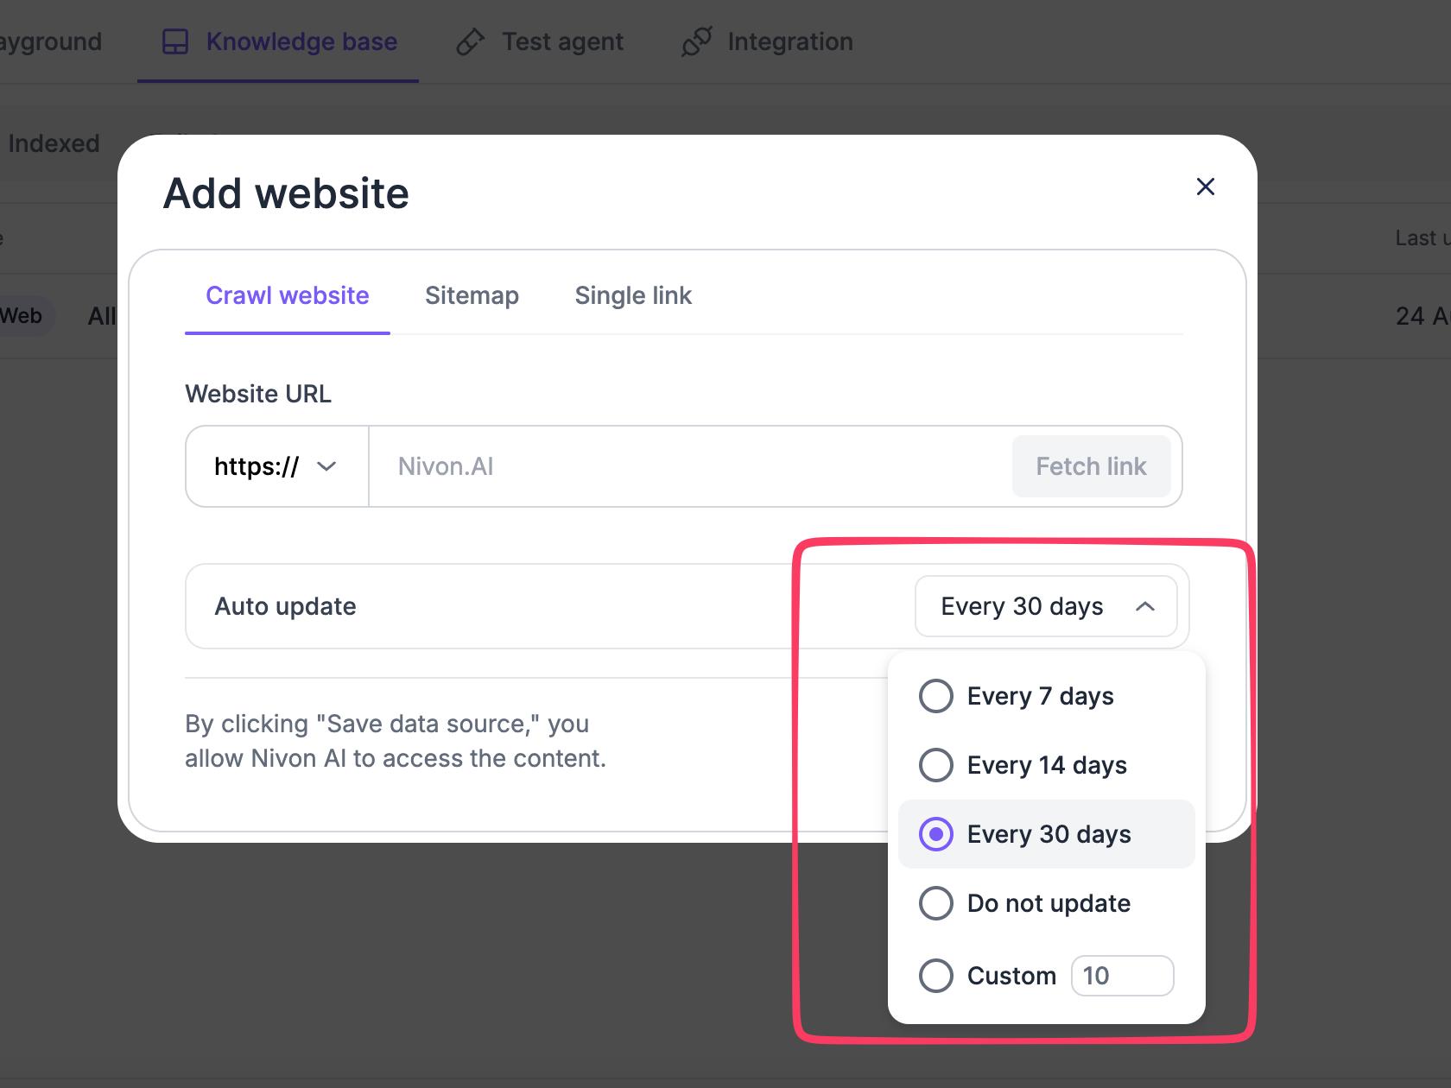Open the Knowledge base tab
The image size is (1451, 1088).
279,41
